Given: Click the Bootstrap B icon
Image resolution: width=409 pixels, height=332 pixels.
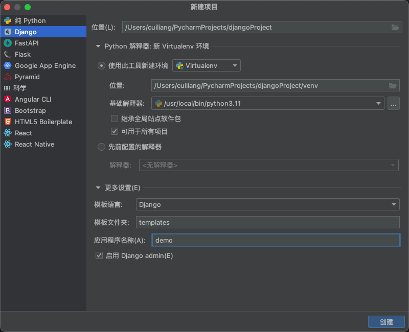Looking at the screenshot, I should pos(8,110).
